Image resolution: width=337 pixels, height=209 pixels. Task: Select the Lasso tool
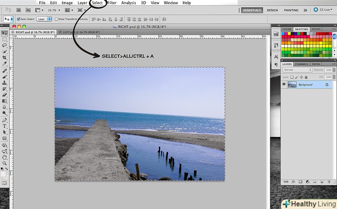point(5,45)
